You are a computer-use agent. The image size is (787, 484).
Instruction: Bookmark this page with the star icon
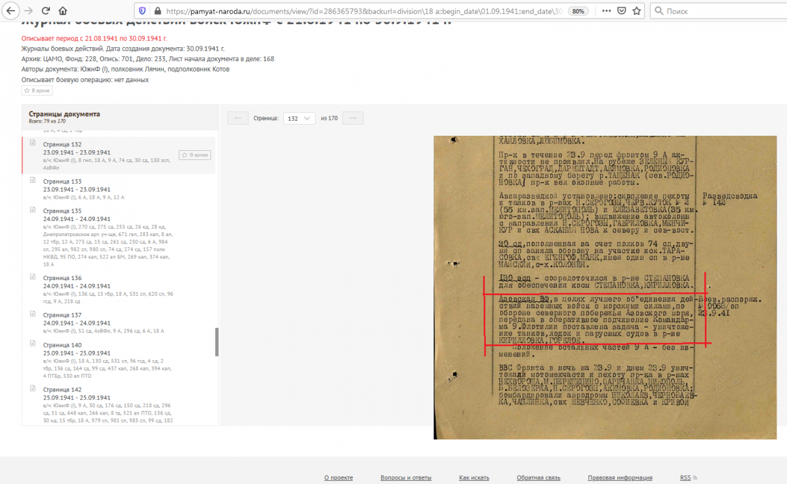636,11
